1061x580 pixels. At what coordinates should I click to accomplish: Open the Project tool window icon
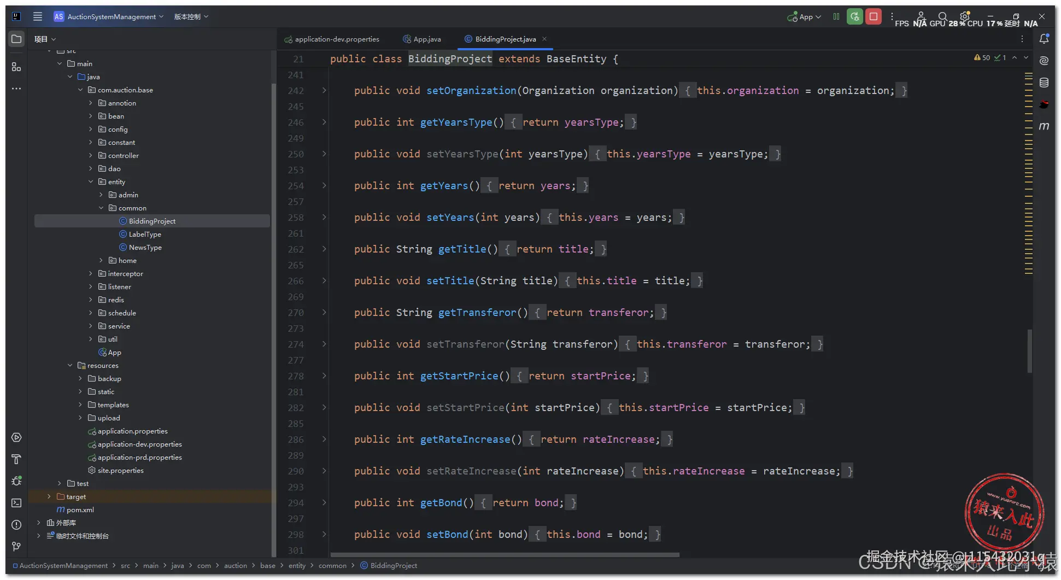coord(16,39)
